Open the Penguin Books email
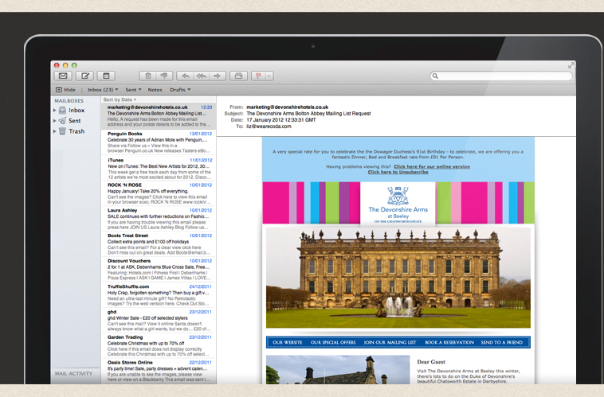 point(159,142)
